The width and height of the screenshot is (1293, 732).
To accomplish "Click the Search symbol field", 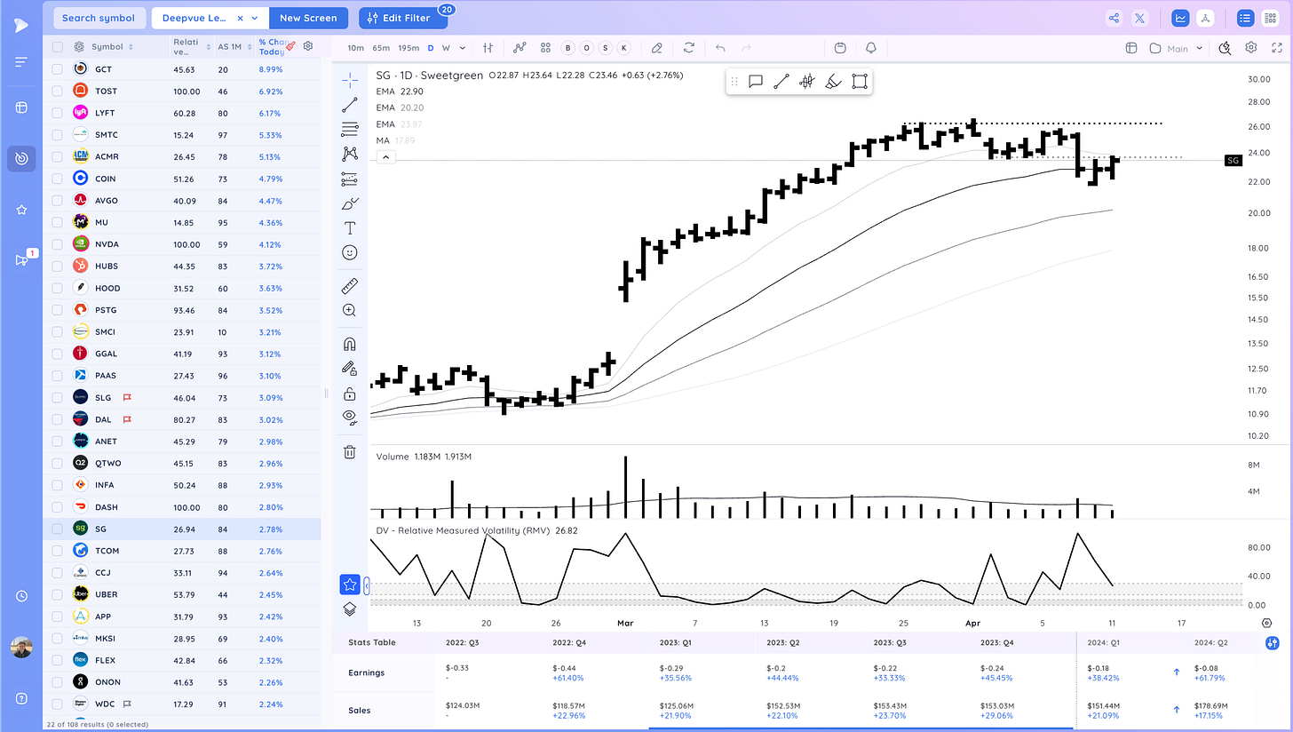I will pos(99,18).
